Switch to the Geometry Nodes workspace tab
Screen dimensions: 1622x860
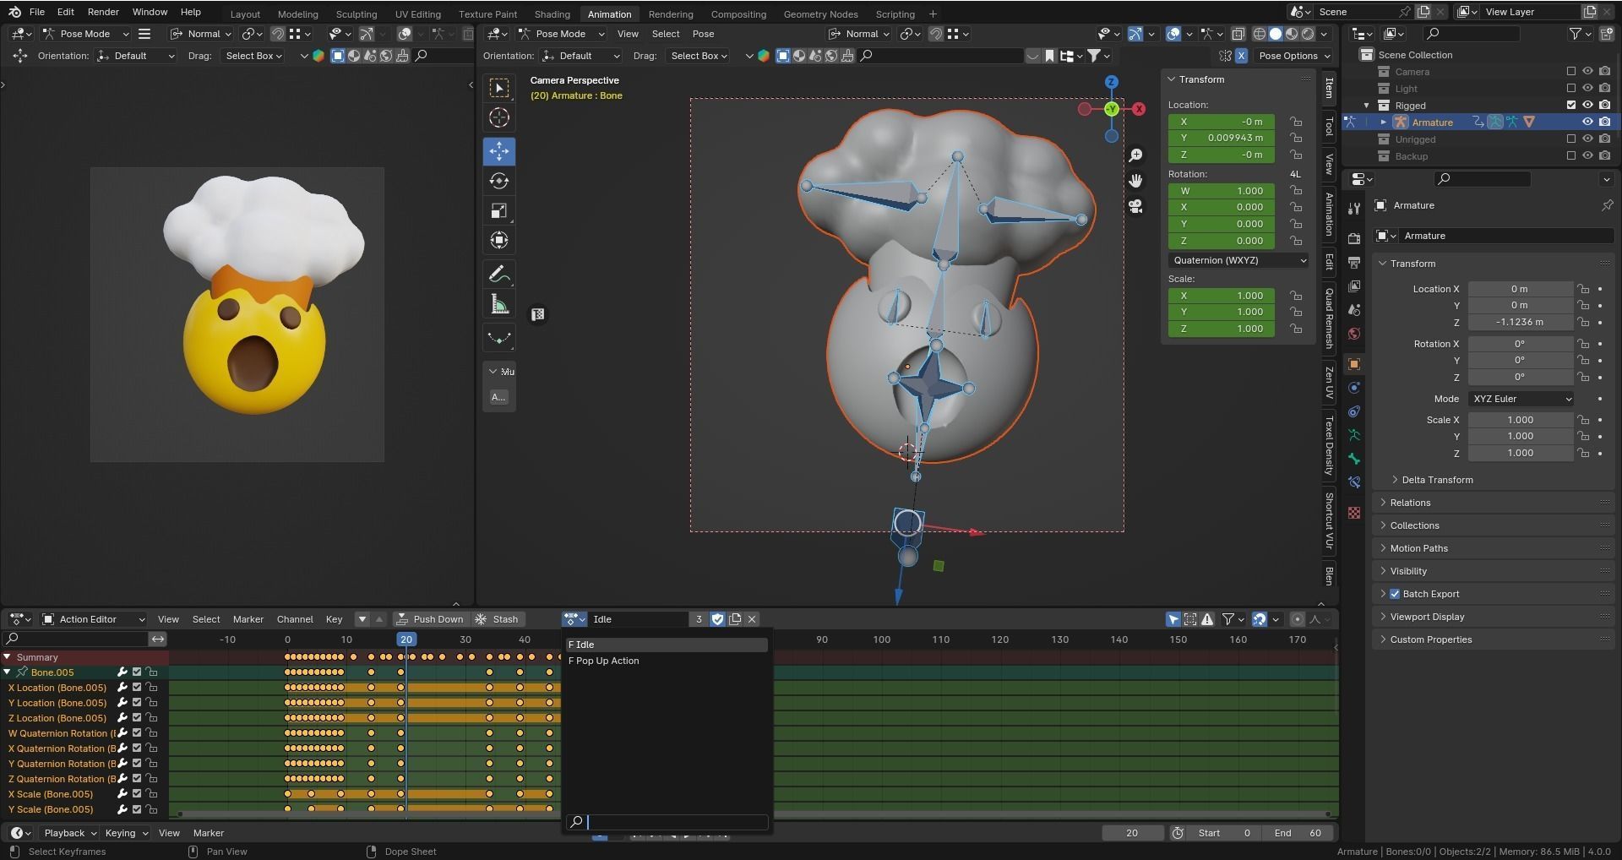pyautogui.click(x=820, y=14)
